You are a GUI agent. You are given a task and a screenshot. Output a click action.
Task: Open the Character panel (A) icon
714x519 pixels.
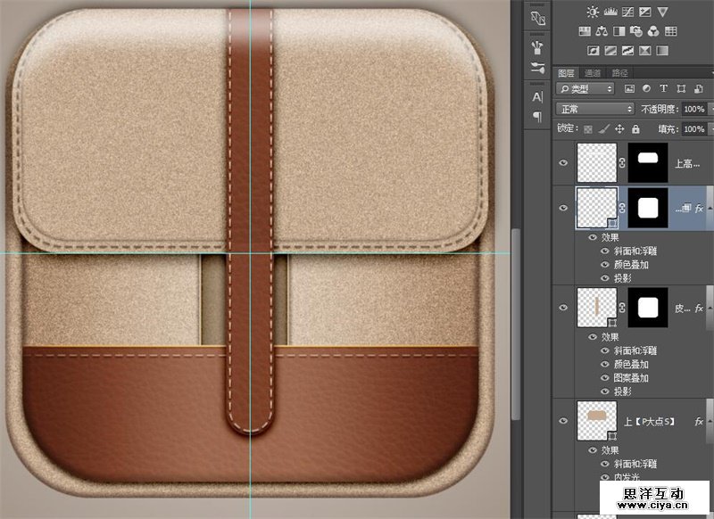coord(537,96)
